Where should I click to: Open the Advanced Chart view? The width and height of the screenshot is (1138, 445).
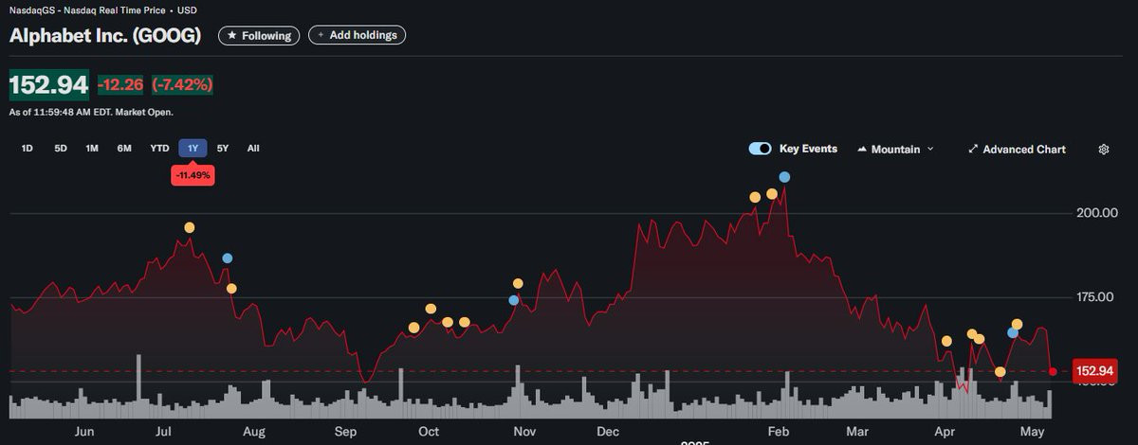coord(1017,150)
